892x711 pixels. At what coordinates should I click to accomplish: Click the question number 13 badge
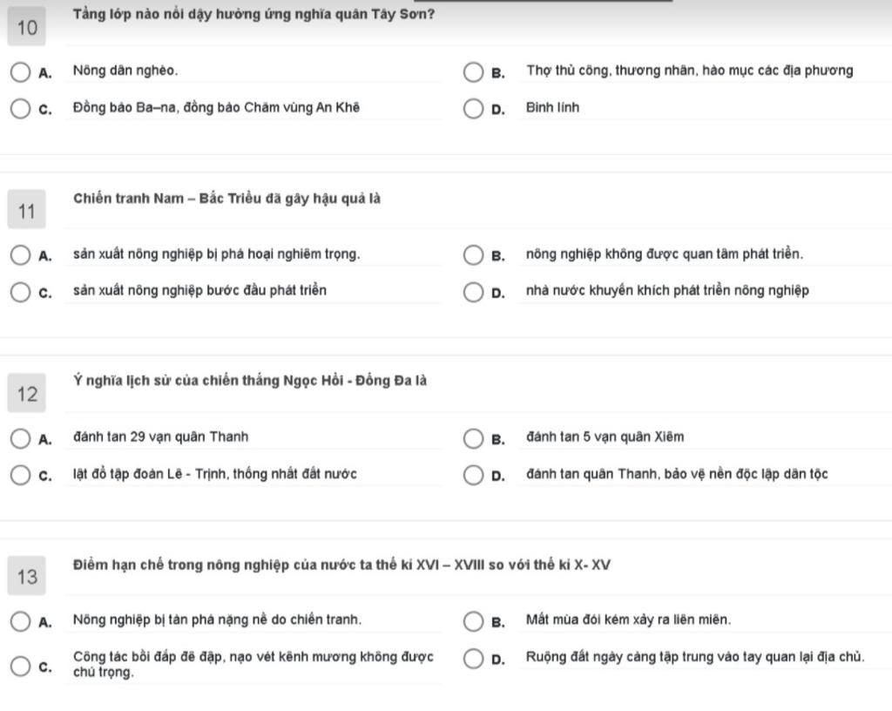point(27,576)
